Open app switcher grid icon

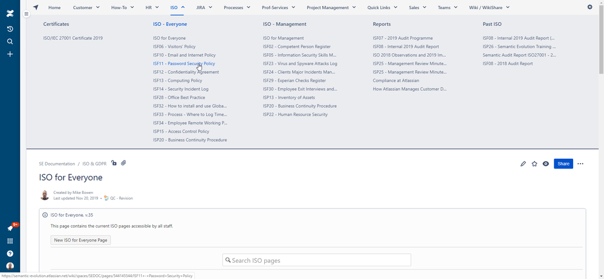coord(10,241)
